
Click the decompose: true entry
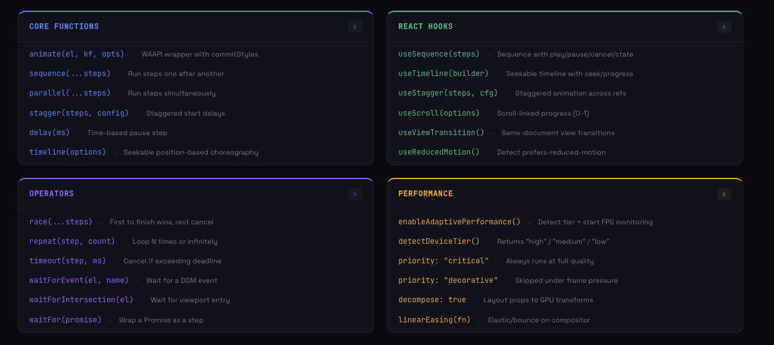coord(432,300)
